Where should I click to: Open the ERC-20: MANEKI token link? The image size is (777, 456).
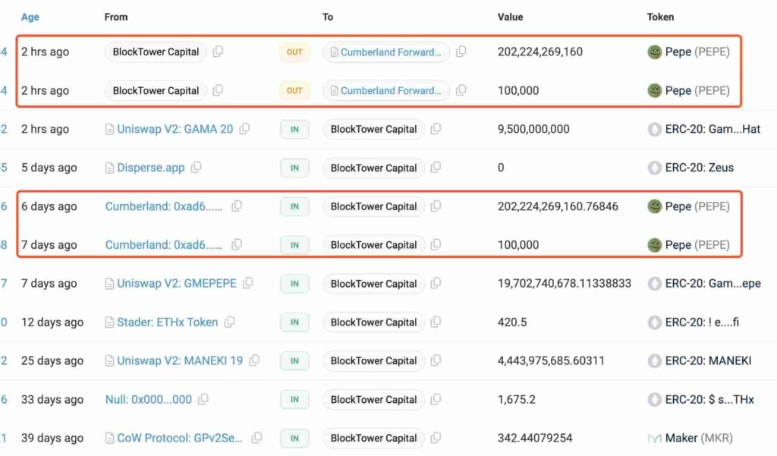coord(708,361)
